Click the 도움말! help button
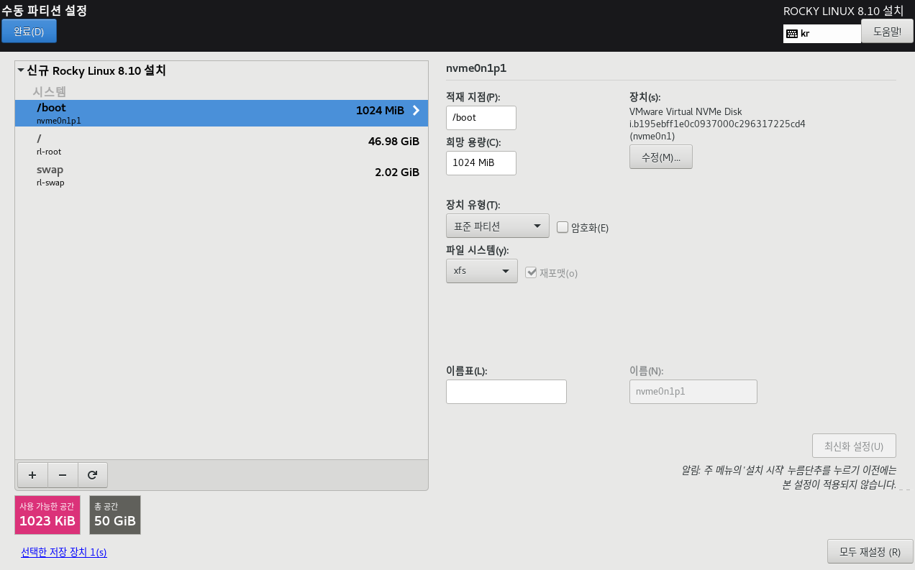 [x=887, y=32]
